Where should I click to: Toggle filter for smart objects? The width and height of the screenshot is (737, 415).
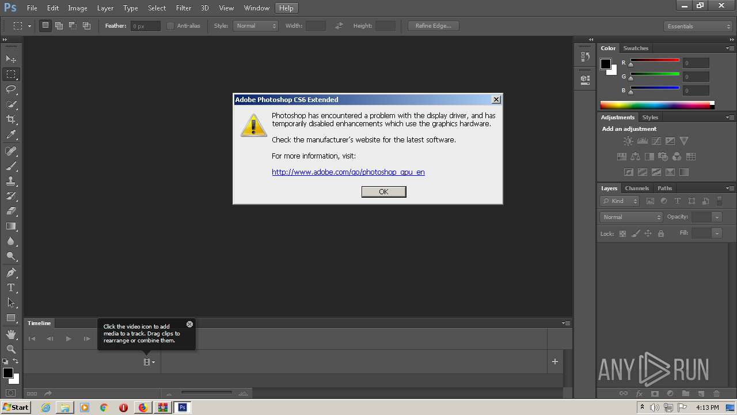pos(705,201)
